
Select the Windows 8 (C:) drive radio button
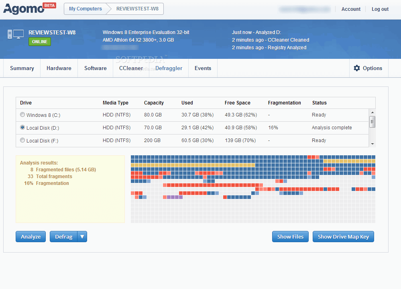[x=22, y=115]
